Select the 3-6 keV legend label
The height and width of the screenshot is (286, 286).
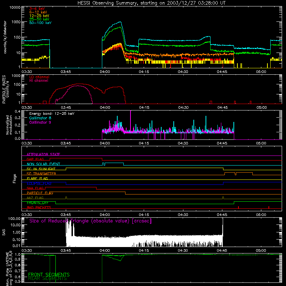[x=37, y=9]
